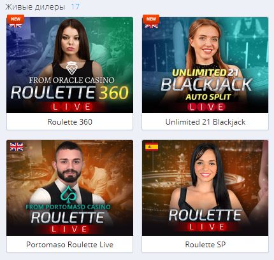
Task: Click the Oracle Casino logo emblem
Action: tap(72, 68)
